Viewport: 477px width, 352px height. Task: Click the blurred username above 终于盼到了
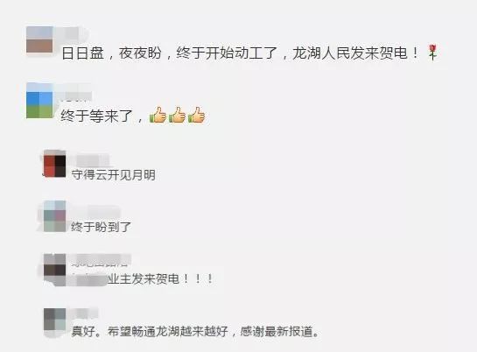[95, 211]
